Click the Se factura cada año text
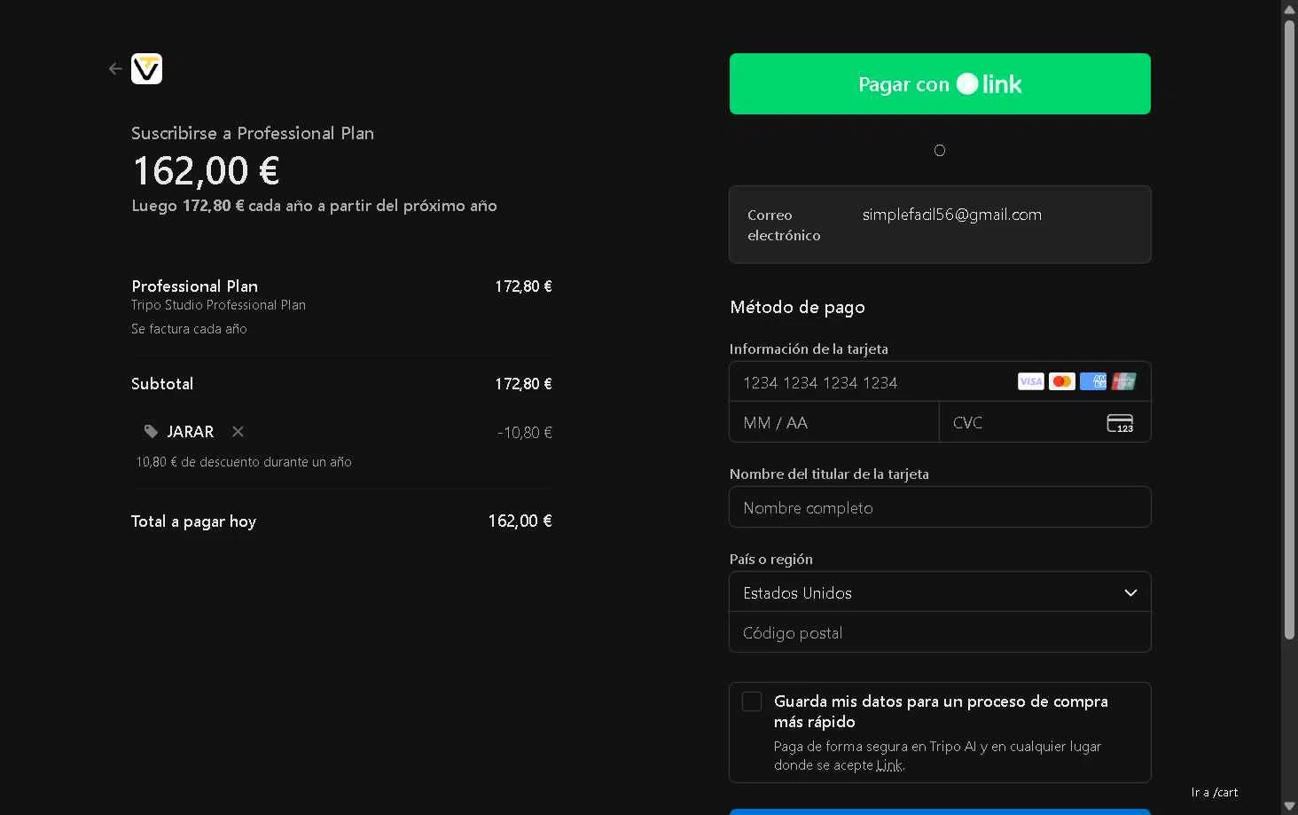The width and height of the screenshot is (1298, 815). (x=189, y=329)
